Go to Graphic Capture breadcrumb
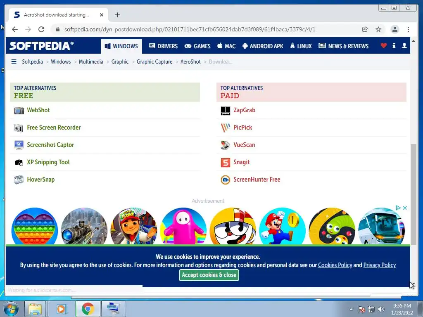 pyautogui.click(x=154, y=62)
